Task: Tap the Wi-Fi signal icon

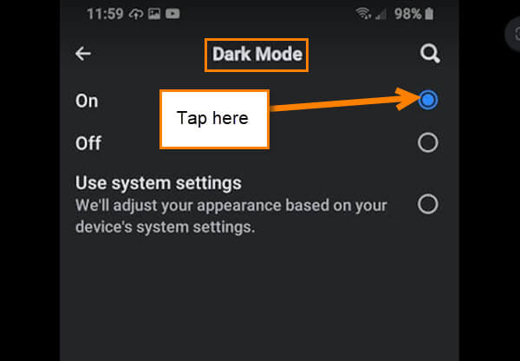Action: point(363,14)
